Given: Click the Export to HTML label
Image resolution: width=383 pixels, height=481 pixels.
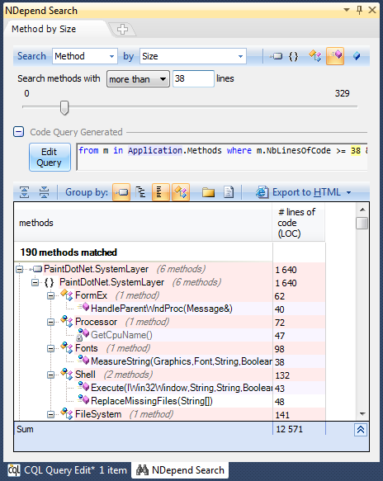Looking at the screenshot, I should 306,192.
